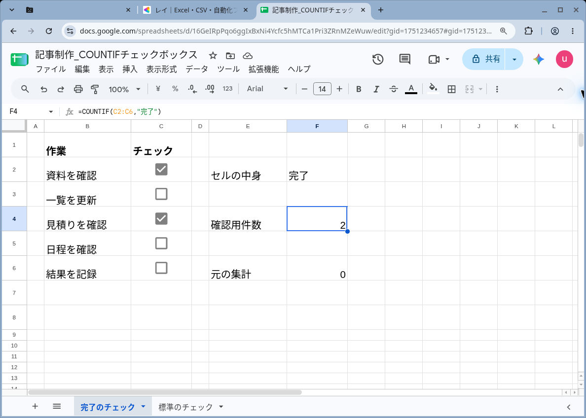Check the 結果を記録 checkbox
This screenshot has height=418, width=586.
click(161, 268)
